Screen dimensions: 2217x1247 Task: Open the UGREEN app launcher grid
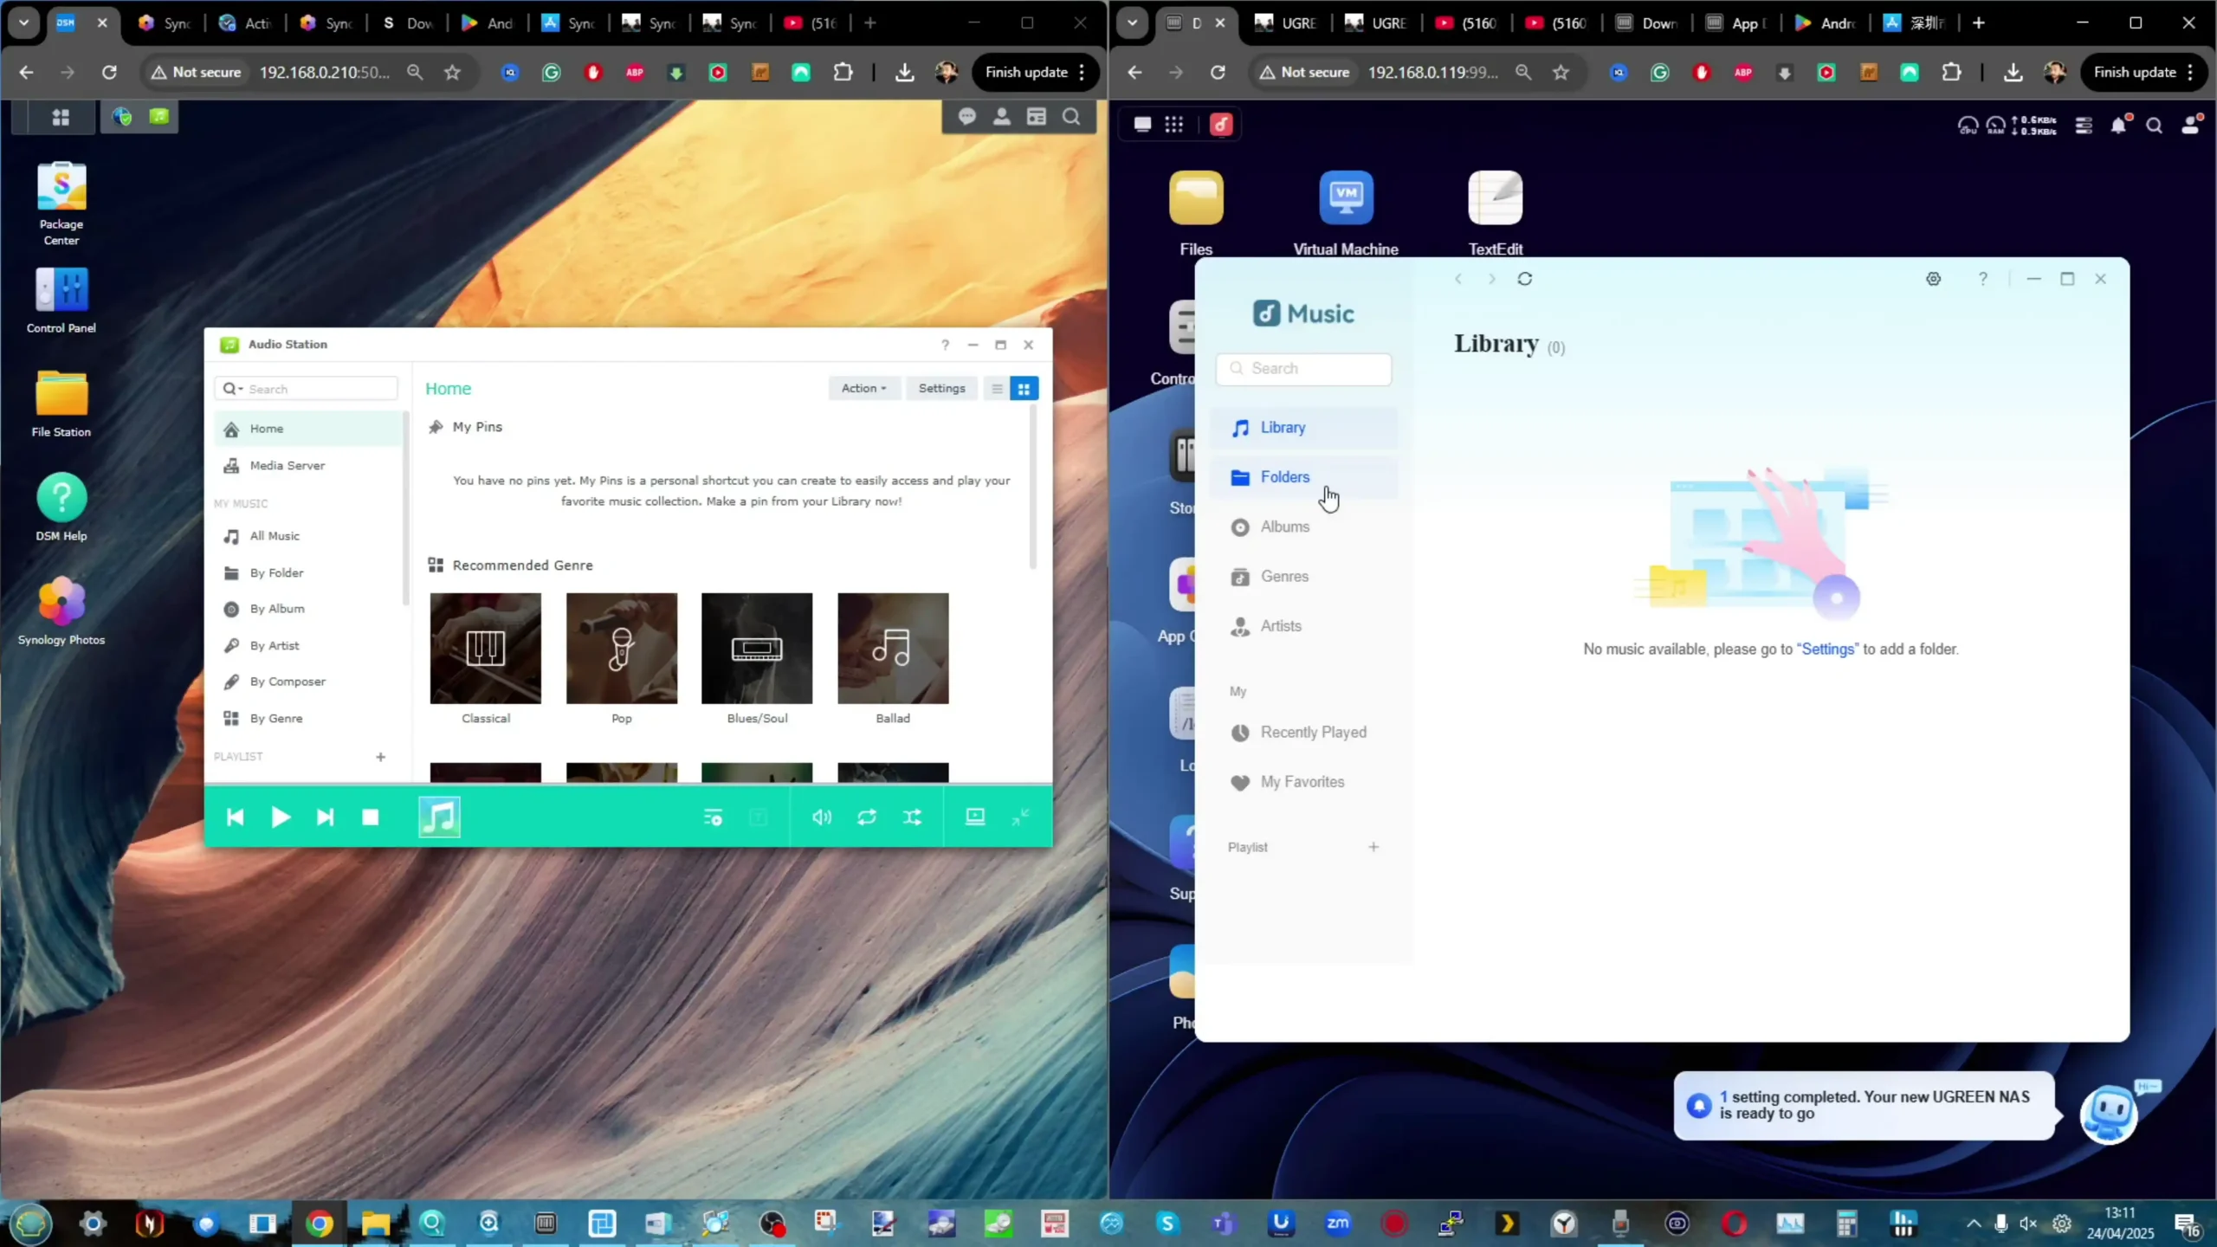coord(1173,125)
